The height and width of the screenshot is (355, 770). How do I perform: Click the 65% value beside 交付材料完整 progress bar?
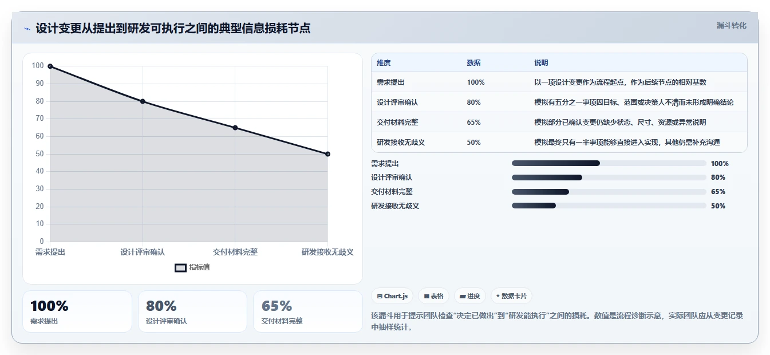[x=718, y=192]
